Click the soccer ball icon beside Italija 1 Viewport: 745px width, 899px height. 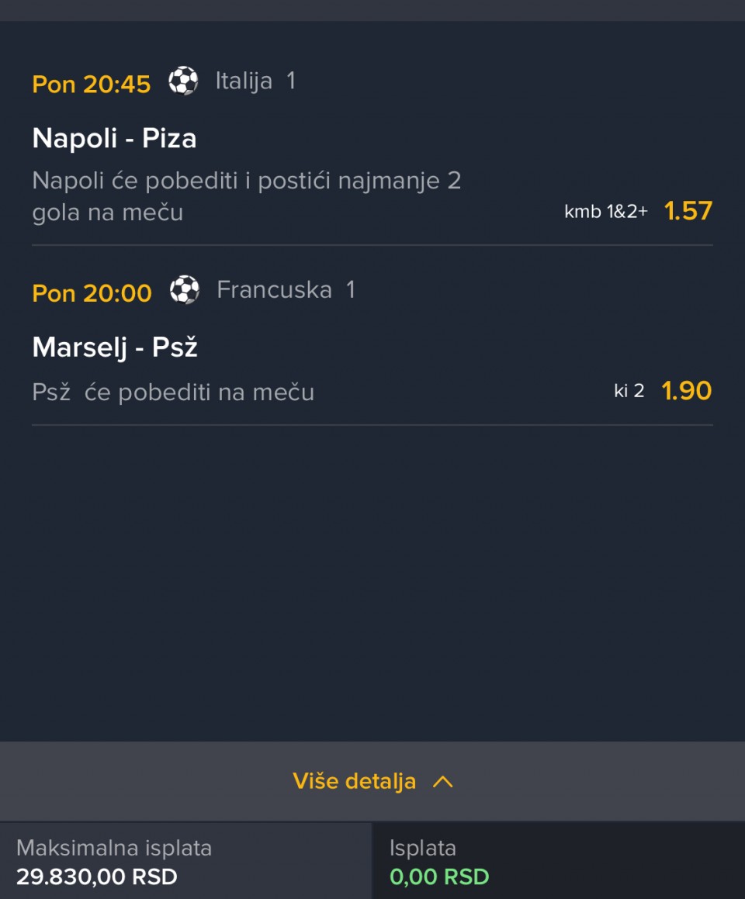183,81
